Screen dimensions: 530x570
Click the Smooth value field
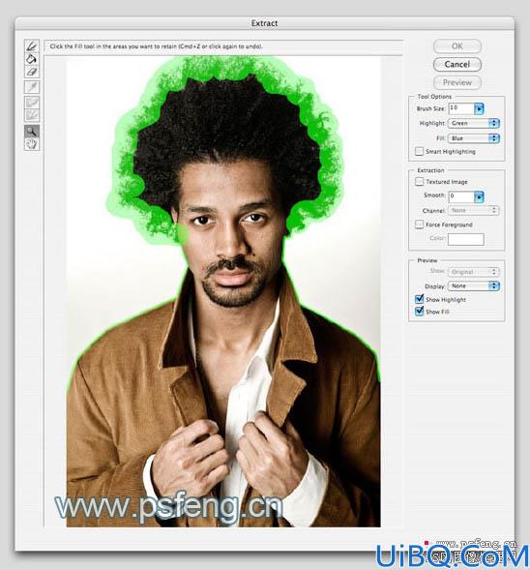point(461,196)
